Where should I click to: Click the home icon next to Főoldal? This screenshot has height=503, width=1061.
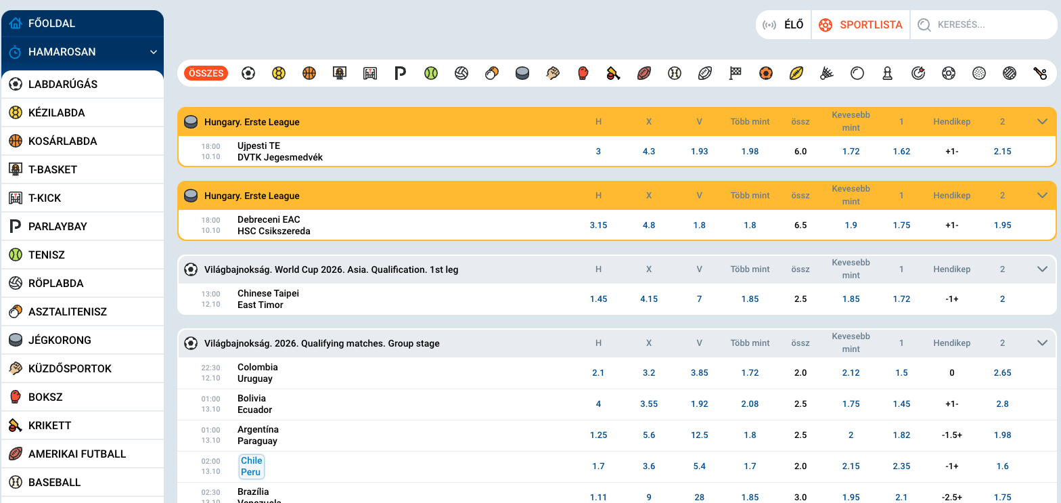pos(16,23)
